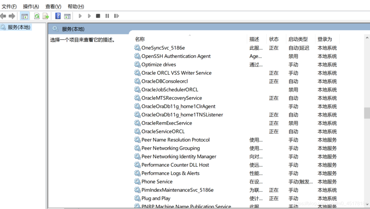Click the gear icon of Peer Networking Grouping
370x209 pixels.
point(137,148)
